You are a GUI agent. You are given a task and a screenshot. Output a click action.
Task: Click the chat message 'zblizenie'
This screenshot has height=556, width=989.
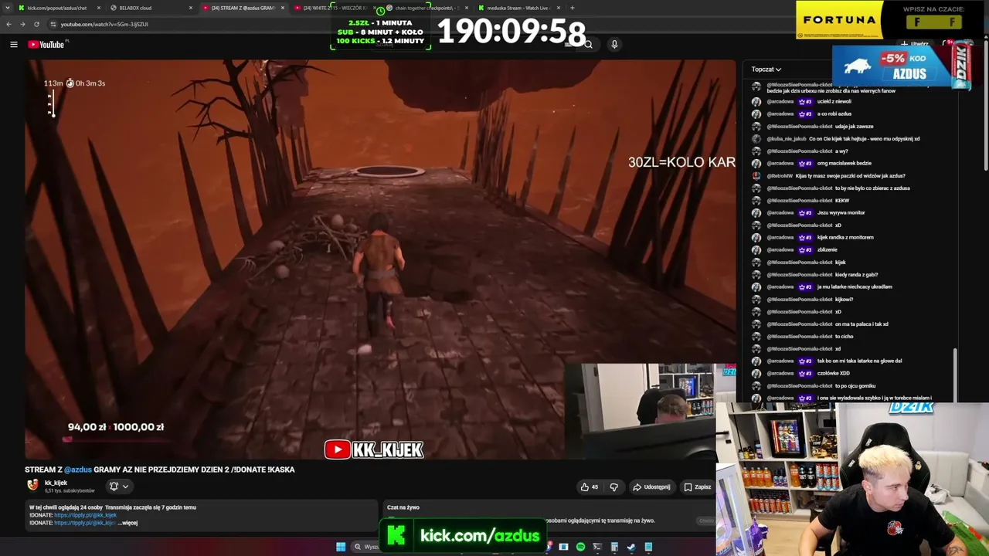(x=827, y=249)
